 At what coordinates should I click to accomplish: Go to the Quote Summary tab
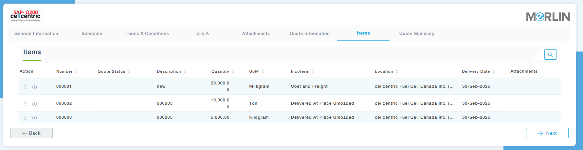pos(417,34)
